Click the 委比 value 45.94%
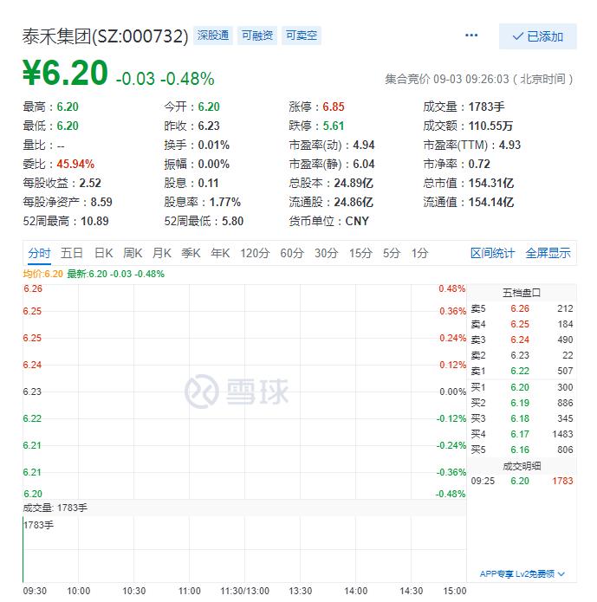The width and height of the screenshot is (597, 602). click(x=75, y=165)
